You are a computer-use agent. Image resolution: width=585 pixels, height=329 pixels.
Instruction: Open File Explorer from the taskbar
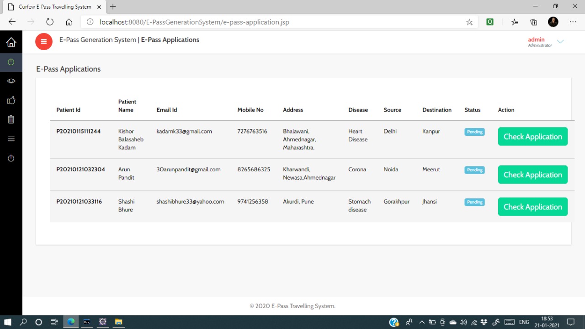(x=118, y=322)
